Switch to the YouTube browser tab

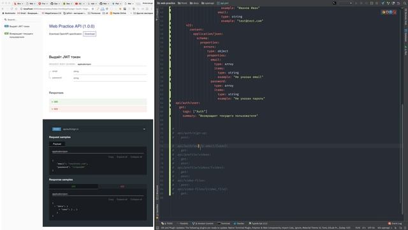pyautogui.click(x=78, y=4)
